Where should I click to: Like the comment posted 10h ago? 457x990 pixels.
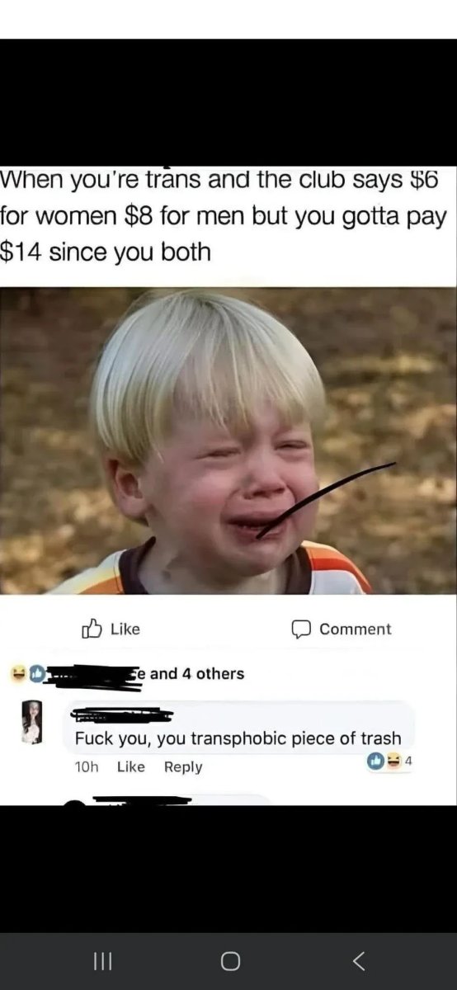pyautogui.click(x=130, y=767)
